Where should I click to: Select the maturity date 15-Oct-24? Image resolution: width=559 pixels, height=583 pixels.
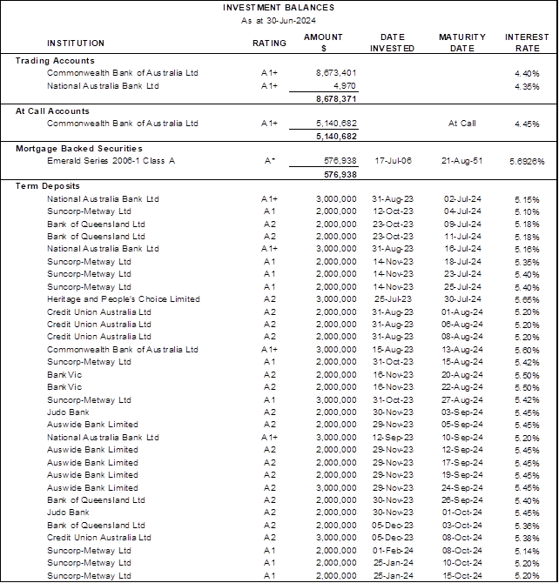point(462,576)
